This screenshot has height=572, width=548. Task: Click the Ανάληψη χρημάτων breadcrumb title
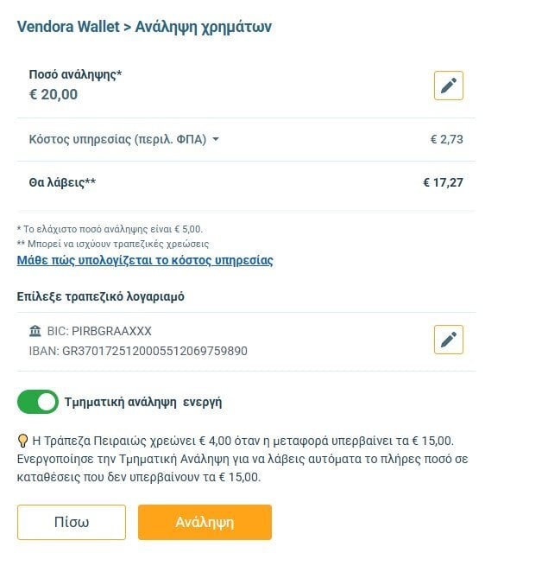click(204, 27)
